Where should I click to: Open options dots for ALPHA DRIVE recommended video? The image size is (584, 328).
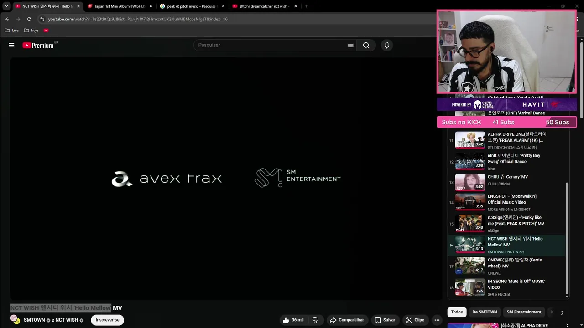[x=567, y=326]
